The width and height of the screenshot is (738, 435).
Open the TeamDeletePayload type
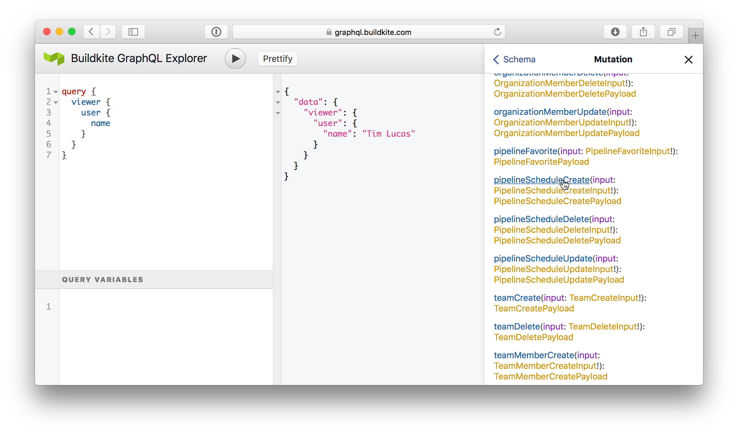[x=534, y=337]
